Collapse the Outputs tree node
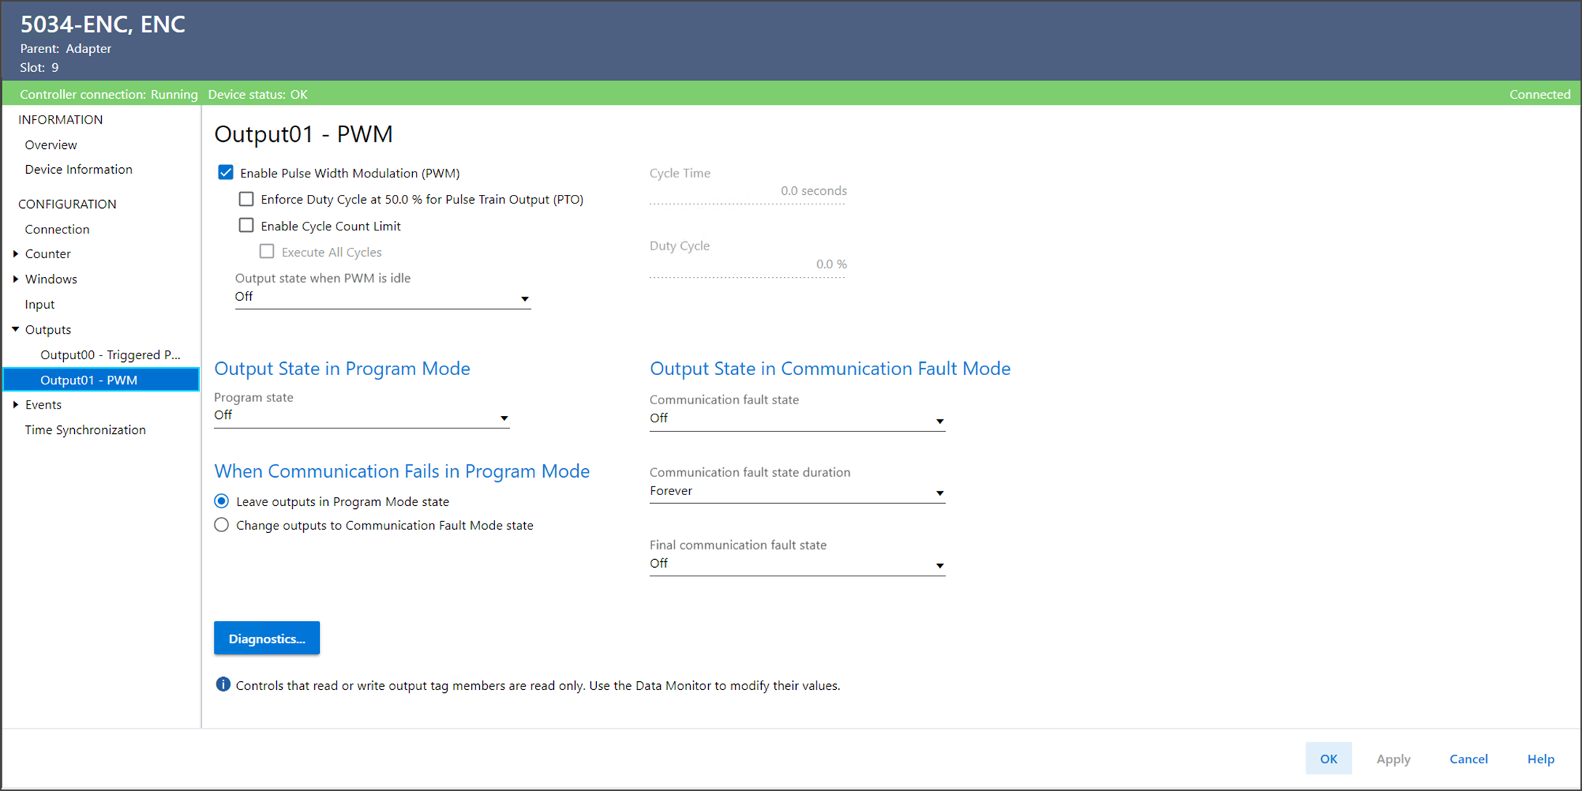This screenshot has height=791, width=1582. pyautogui.click(x=15, y=329)
